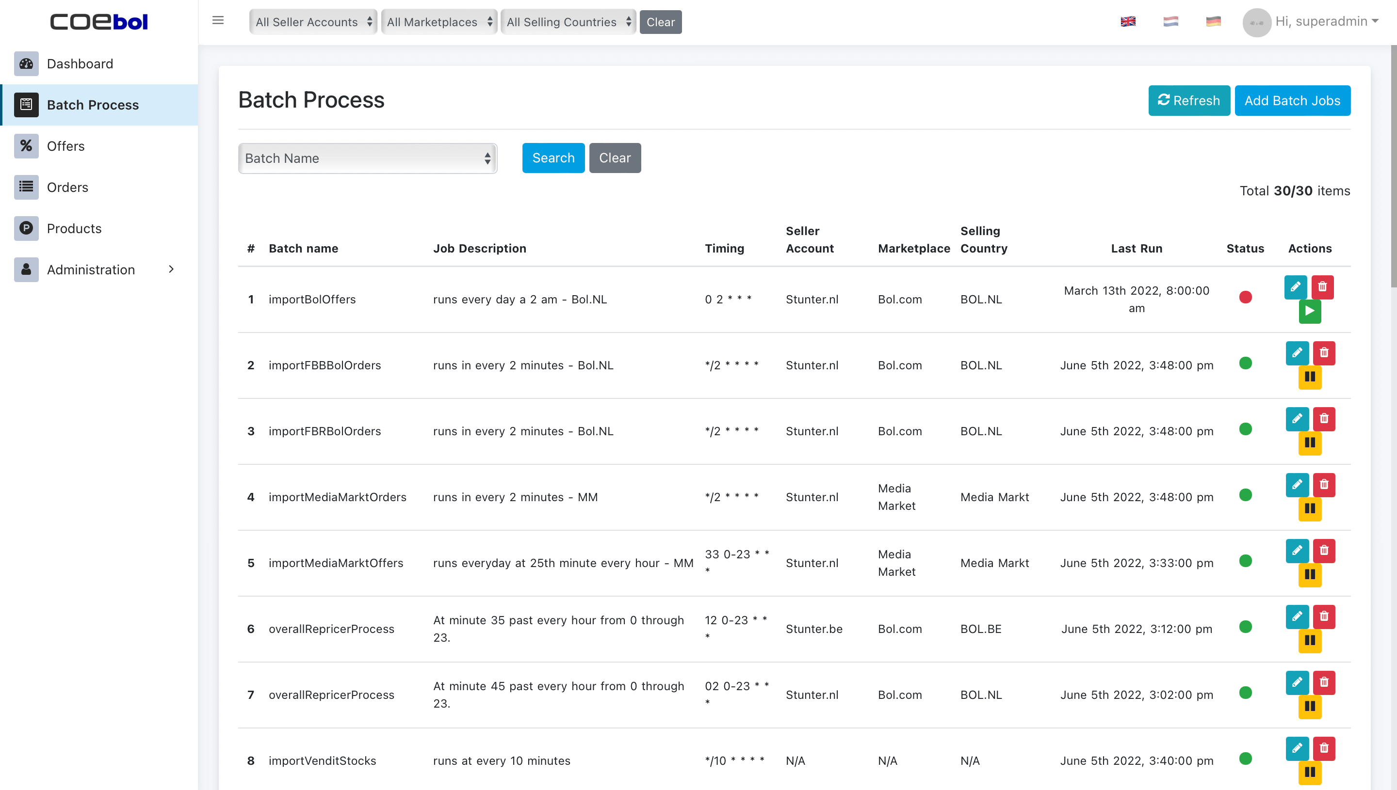Open the All Seller Accounts dropdown
The width and height of the screenshot is (1397, 790).
click(313, 22)
